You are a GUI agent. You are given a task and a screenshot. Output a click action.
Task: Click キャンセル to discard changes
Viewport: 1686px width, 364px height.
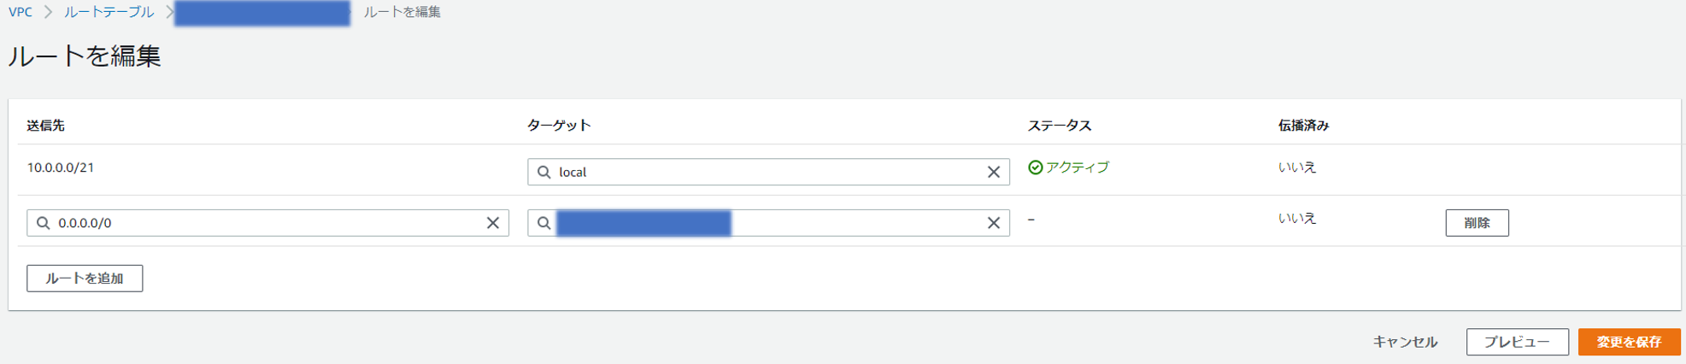point(1405,342)
